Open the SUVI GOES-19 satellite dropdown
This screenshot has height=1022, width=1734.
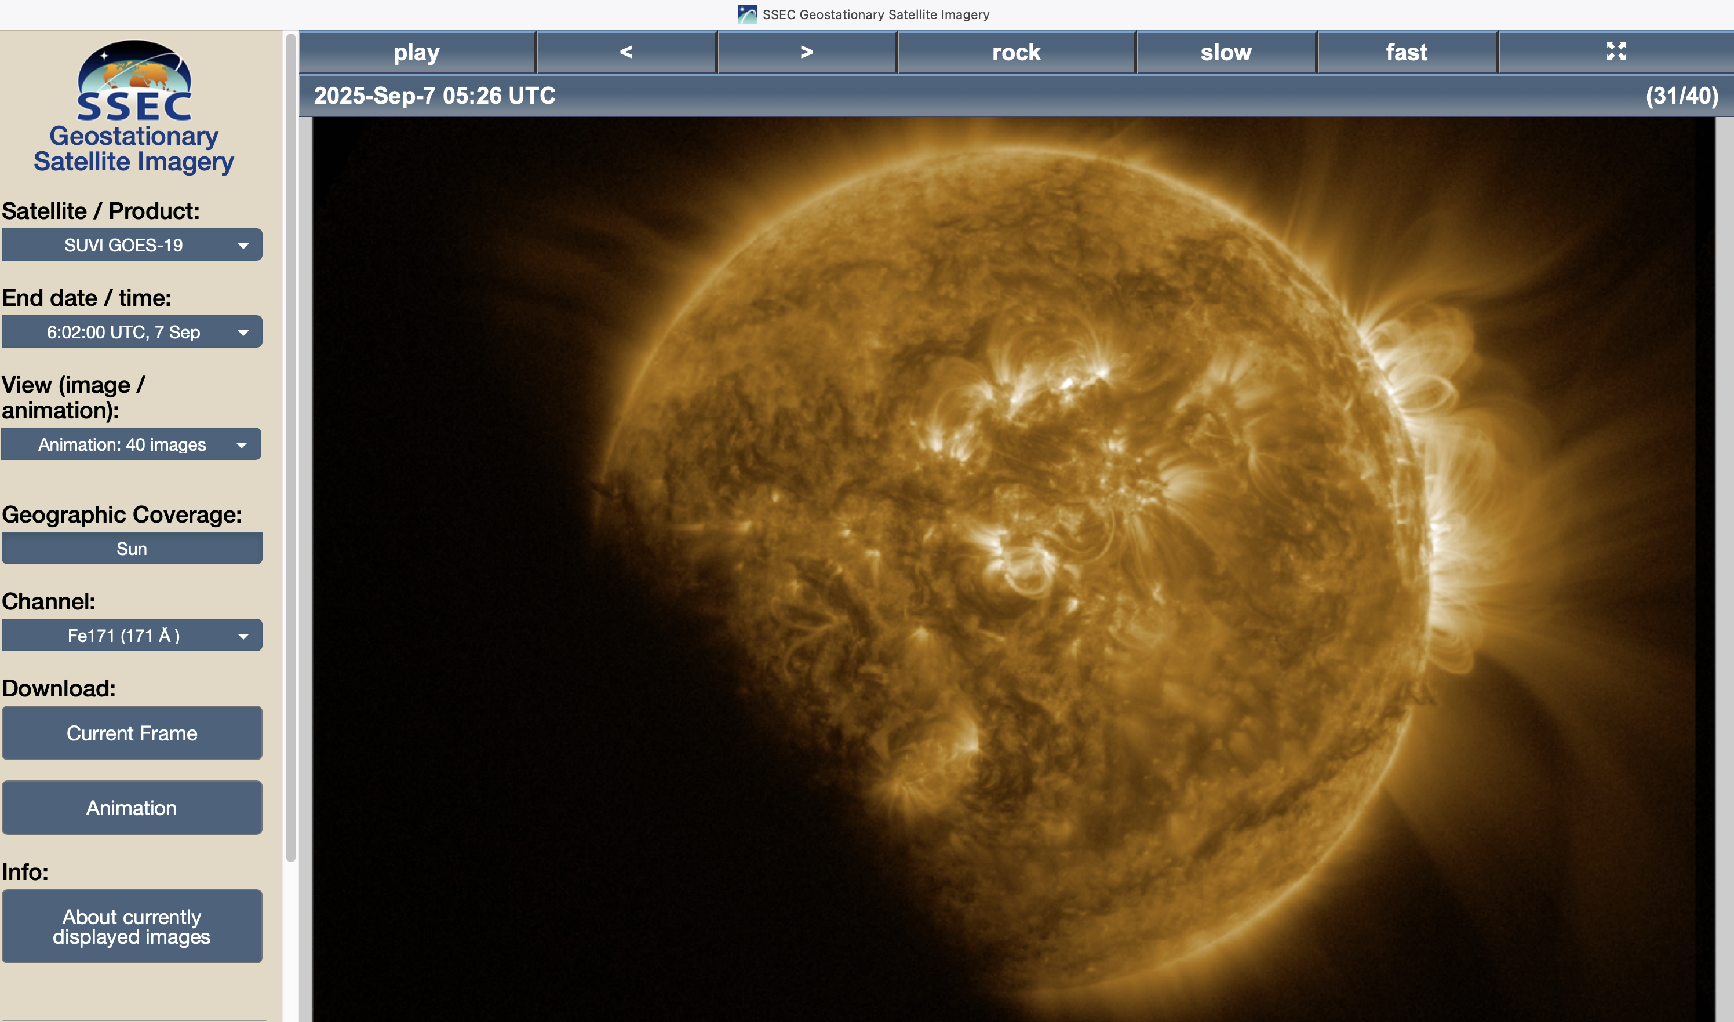click(132, 245)
